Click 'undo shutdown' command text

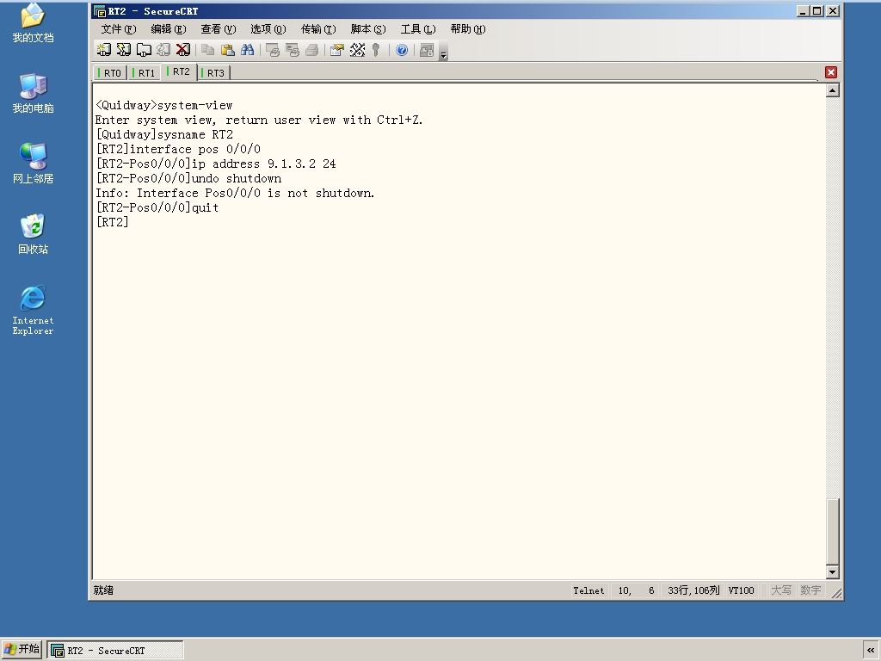[x=237, y=178]
